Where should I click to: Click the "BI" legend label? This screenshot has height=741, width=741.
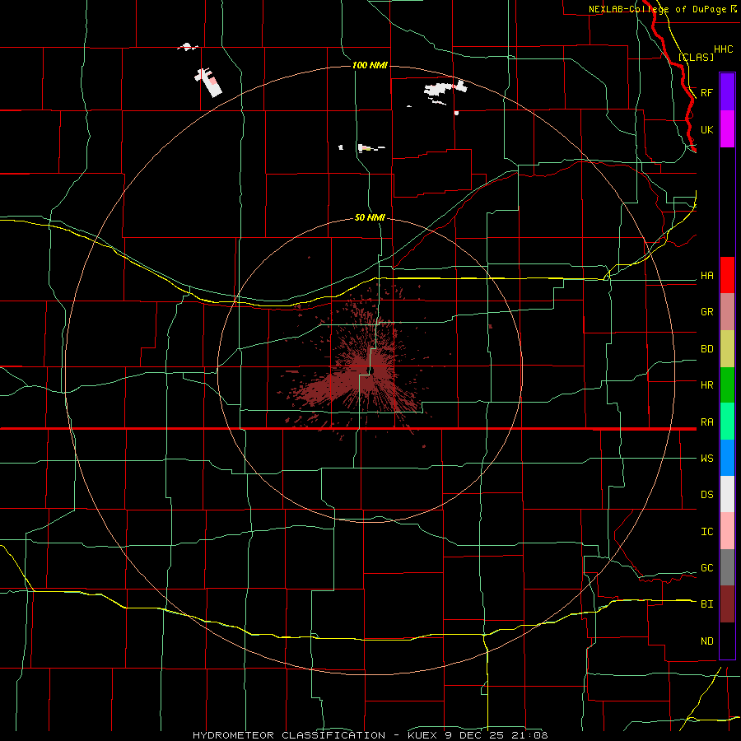707,604
